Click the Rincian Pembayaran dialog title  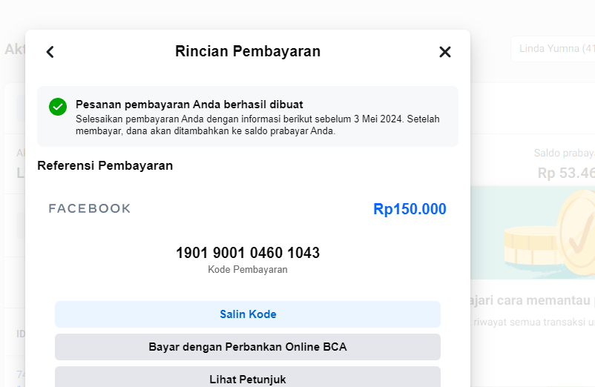[x=248, y=51]
